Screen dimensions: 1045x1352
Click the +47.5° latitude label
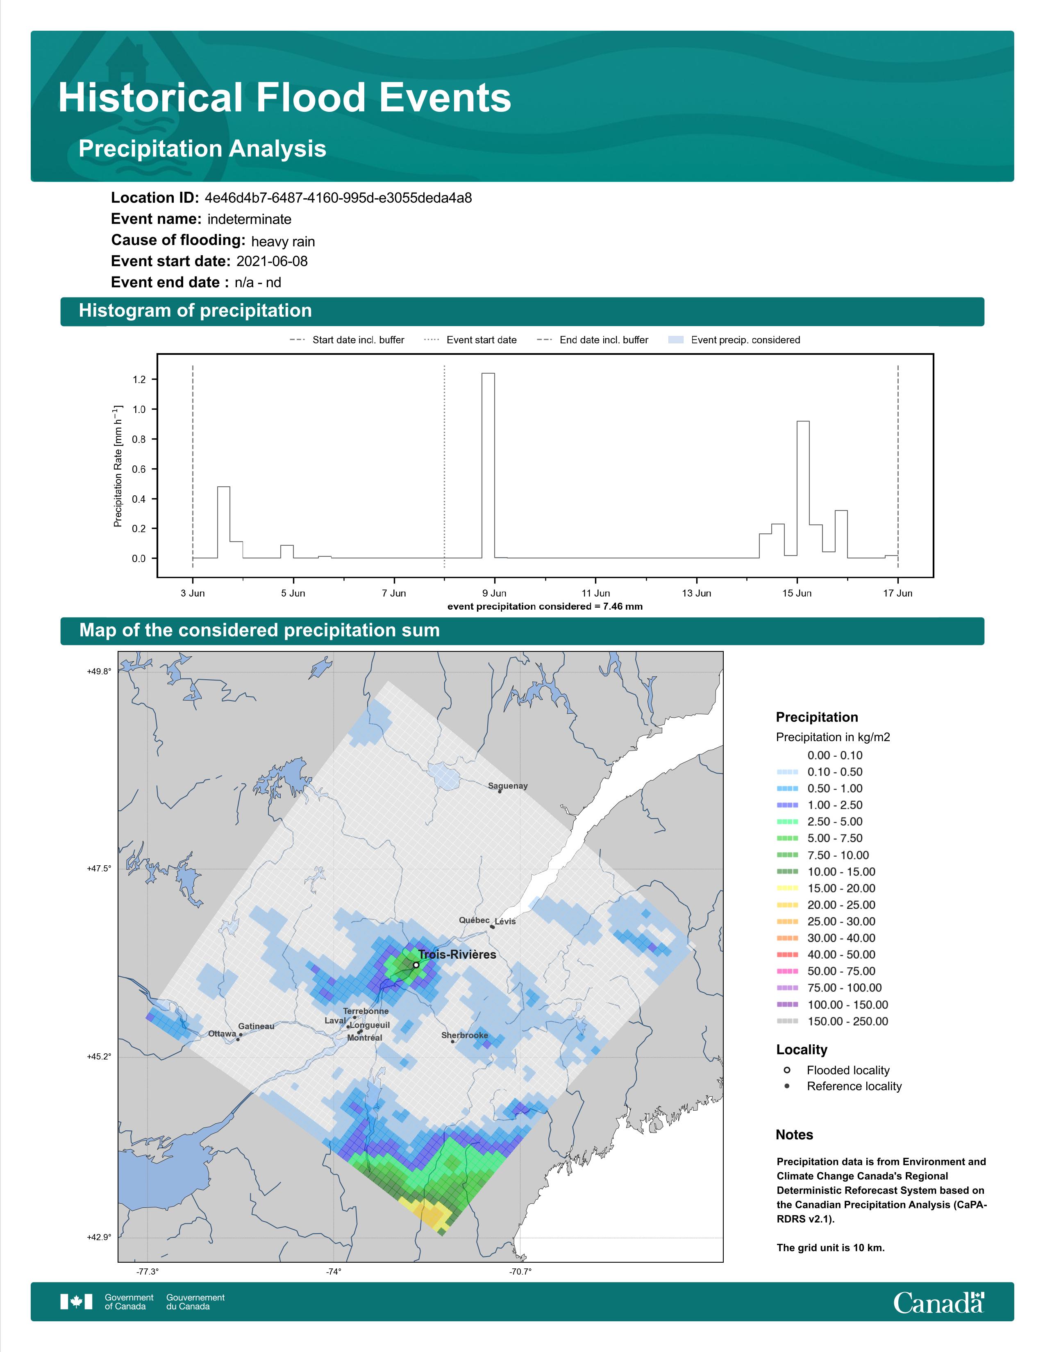click(99, 869)
